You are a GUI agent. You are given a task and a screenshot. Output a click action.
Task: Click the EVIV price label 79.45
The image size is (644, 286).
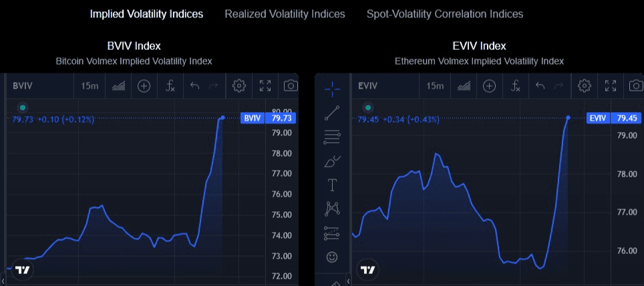[x=625, y=118]
